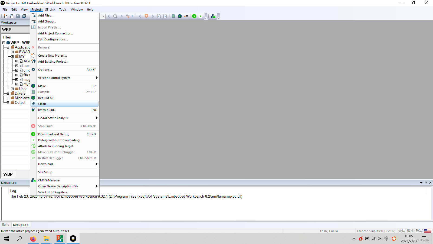
Task: Click Debug without Downloading menu entry
Action: 65,140
